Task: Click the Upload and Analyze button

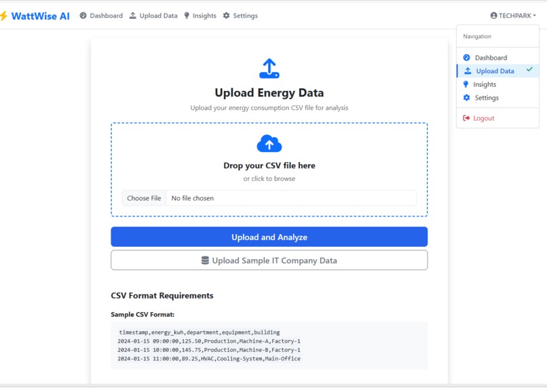Action: [269, 237]
